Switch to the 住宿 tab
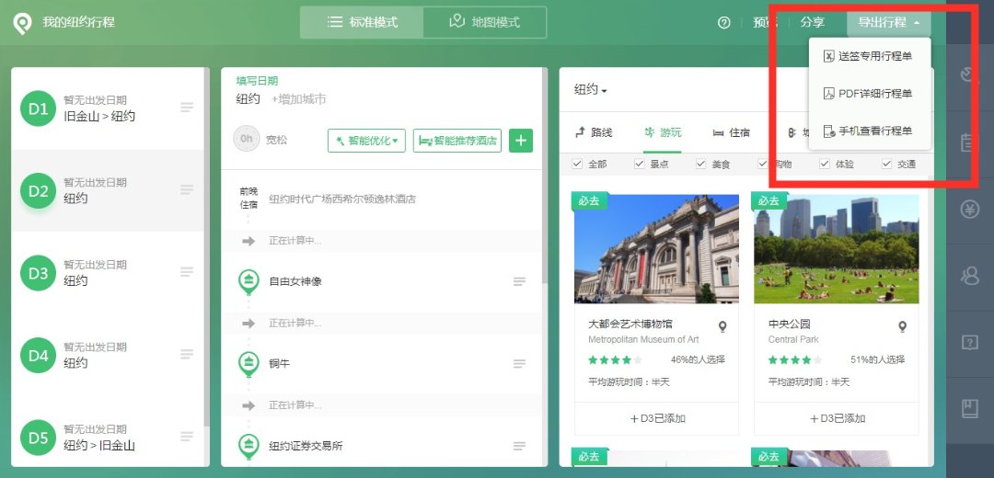 (x=732, y=132)
